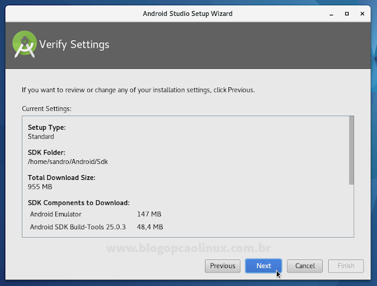Proceed by clicking the Next button

[263, 266]
